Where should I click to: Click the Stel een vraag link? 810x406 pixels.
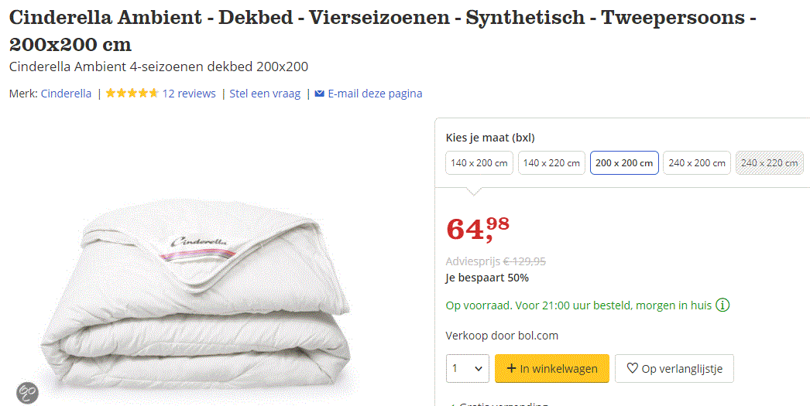265,94
